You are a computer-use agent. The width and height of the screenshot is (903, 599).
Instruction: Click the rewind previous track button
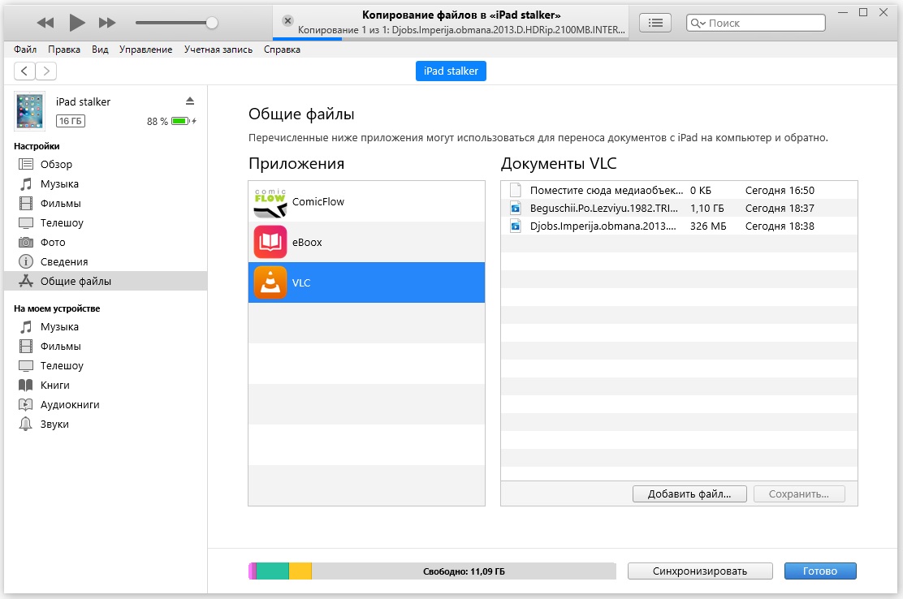[x=45, y=23]
